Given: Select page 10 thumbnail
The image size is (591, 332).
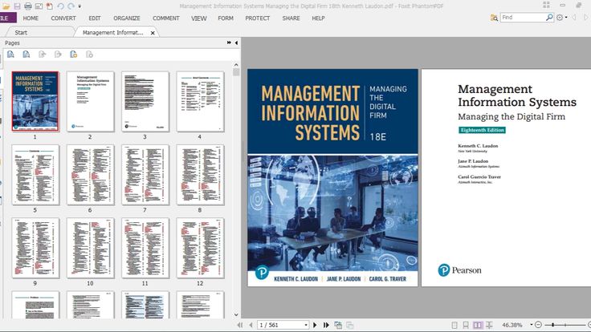Looking at the screenshot, I should pyautogui.click(x=91, y=248).
